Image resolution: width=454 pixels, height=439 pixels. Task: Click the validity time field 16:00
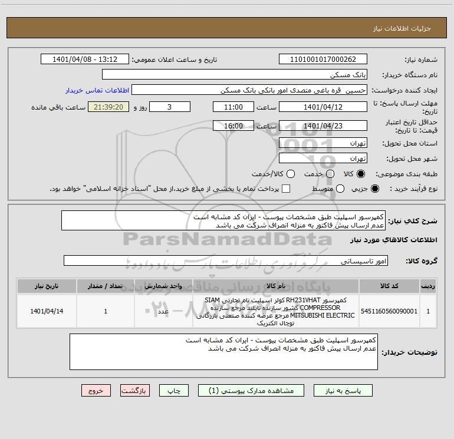pyautogui.click(x=233, y=126)
